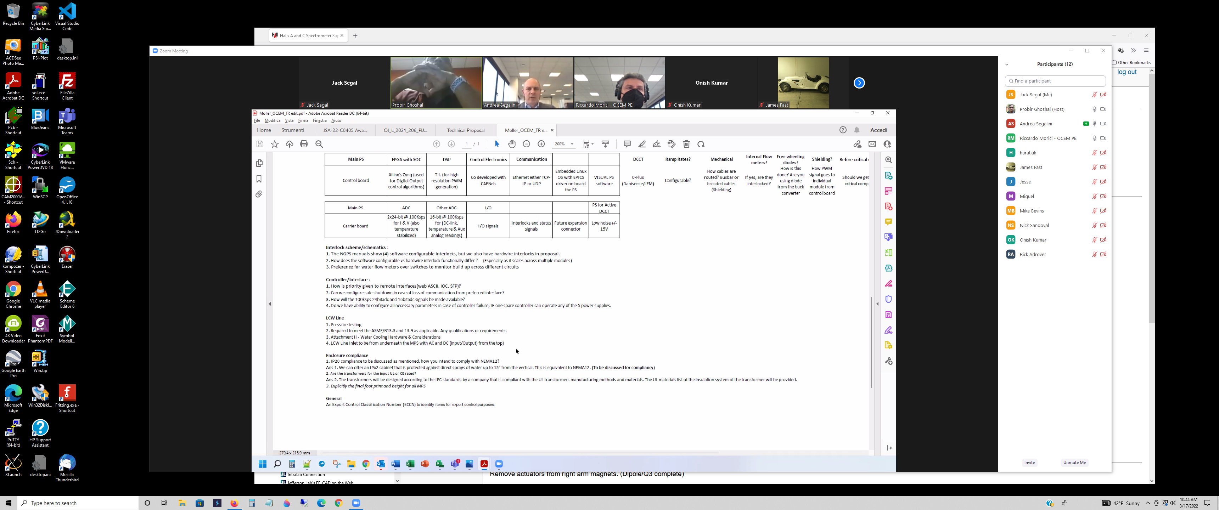The width and height of the screenshot is (1219, 510).
Task: Click the next video gallery arrow in Zoom
Action: (x=859, y=83)
